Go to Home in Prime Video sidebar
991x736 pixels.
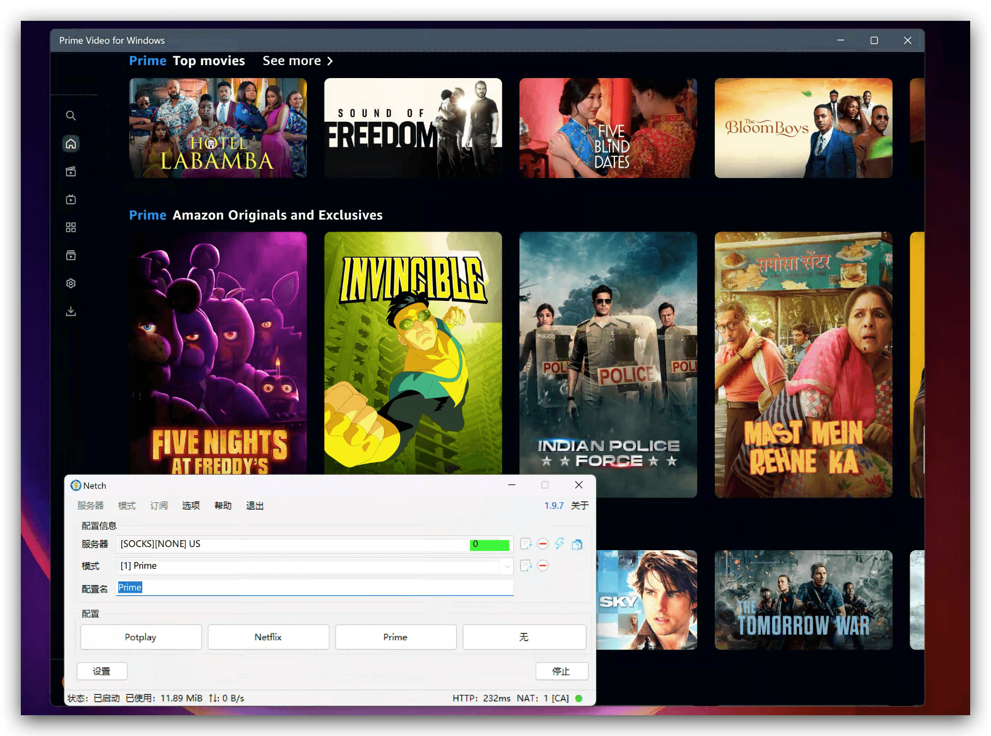coord(71,144)
